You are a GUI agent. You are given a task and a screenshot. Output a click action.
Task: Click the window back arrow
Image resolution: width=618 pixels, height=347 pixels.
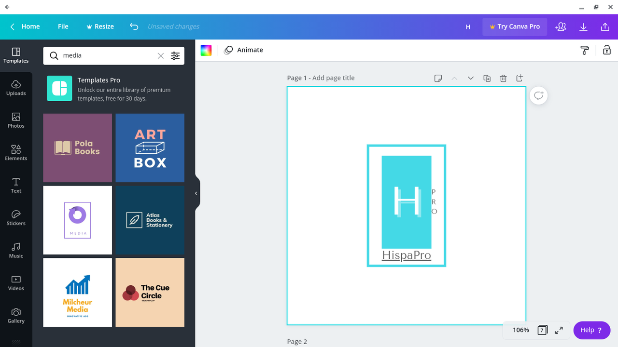(x=7, y=7)
